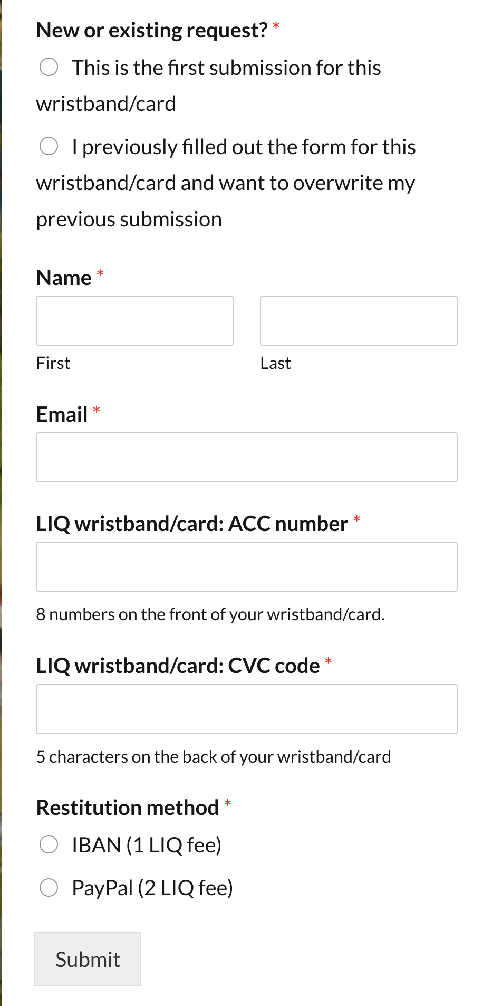Viewport: 492px width, 1006px height.
Task: Click the bold "Email" field label
Action: (x=62, y=414)
